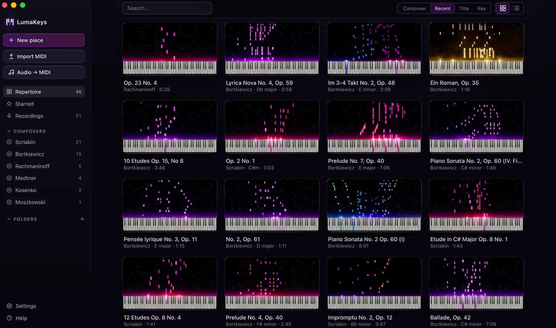Click the disc icon beside Bortkiewicz
Image resolution: width=556 pixels, height=328 pixels.
point(9,154)
